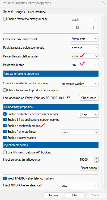Switch to the User Interface tab
Image resolution: width=107 pixels, height=200 pixels.
click(37, 12)
